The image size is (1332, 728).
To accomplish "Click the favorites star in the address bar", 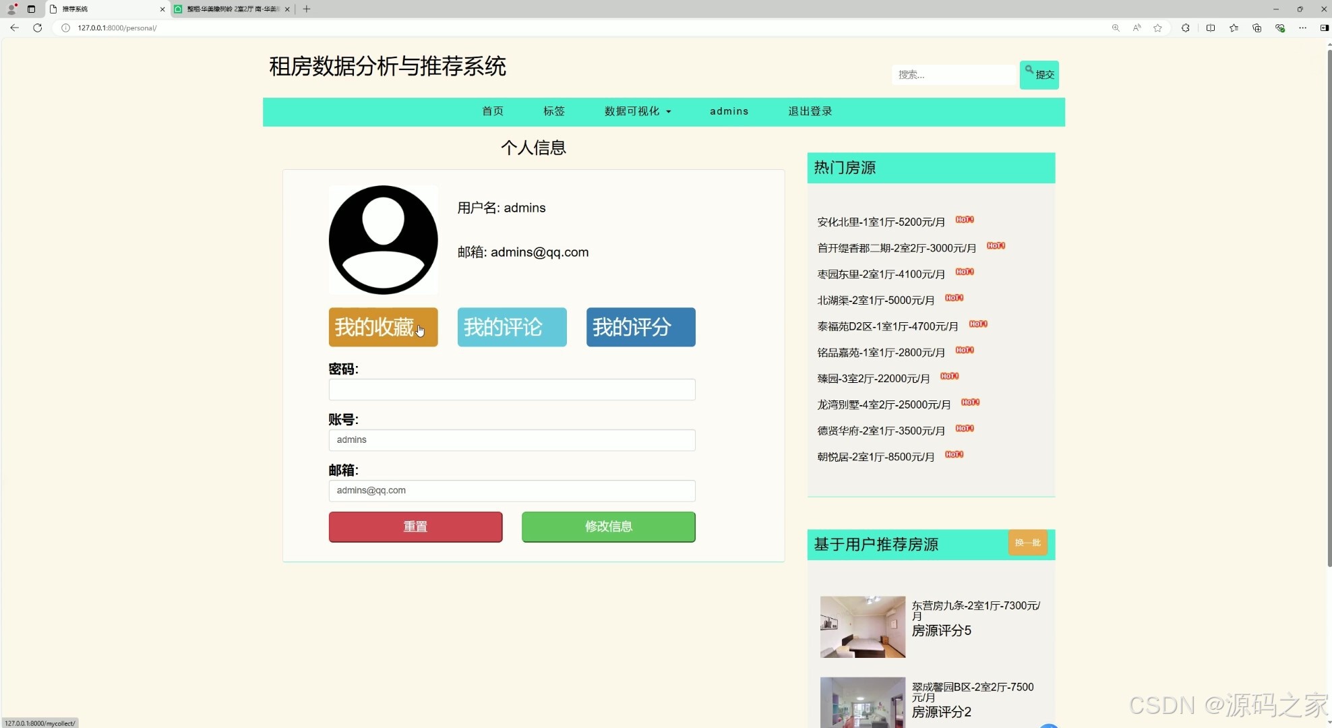I will [x=1158, y=28].
